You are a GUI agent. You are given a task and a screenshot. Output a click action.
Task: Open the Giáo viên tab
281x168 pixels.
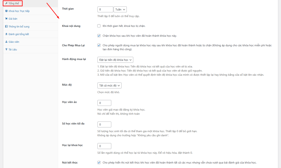point(14,42)
